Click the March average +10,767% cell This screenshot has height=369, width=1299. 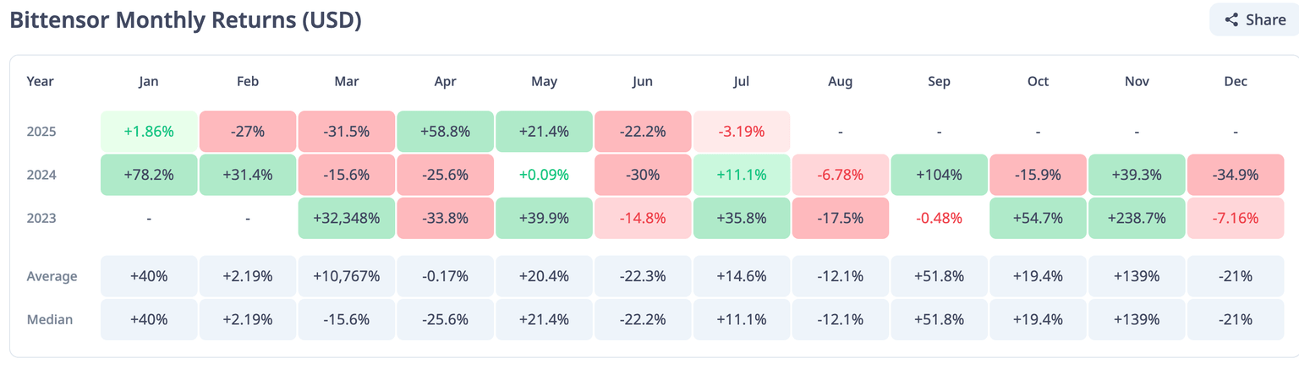click(x=346, y=276)
